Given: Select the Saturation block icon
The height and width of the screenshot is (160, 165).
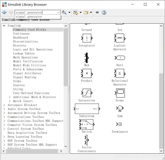Looking at the screenshot, I should coord(87,93).
